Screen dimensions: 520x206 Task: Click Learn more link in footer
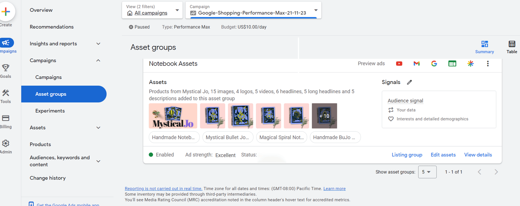tap(334, 189)
